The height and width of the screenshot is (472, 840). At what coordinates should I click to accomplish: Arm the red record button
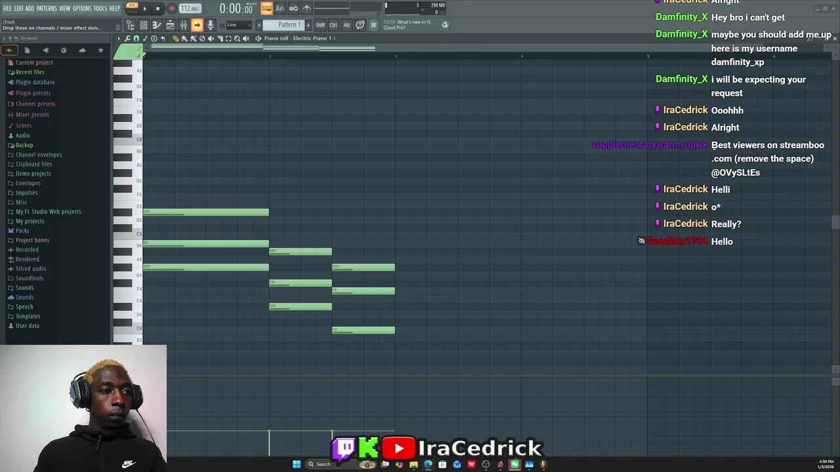click(x=172, y=9)
